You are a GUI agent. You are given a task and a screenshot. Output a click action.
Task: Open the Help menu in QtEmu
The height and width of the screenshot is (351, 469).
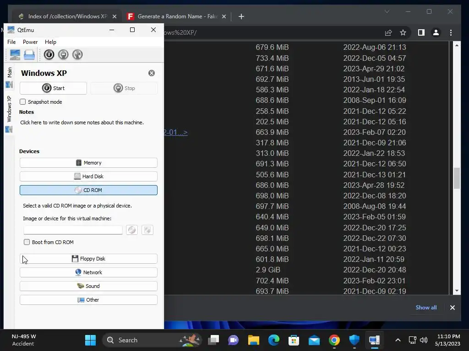click(50, 42)
